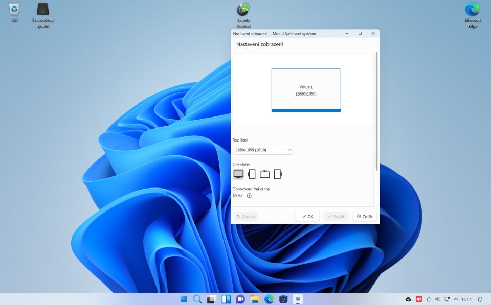491x305 pixels.
Task: Cancel with the Zrušit button
Action: tap(365, 217)
